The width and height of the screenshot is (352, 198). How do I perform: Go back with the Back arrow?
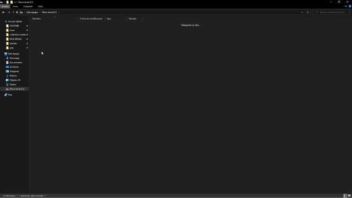coord(3,12)
